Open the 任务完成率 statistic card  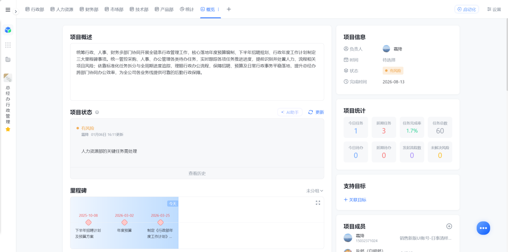click(412, 127)
